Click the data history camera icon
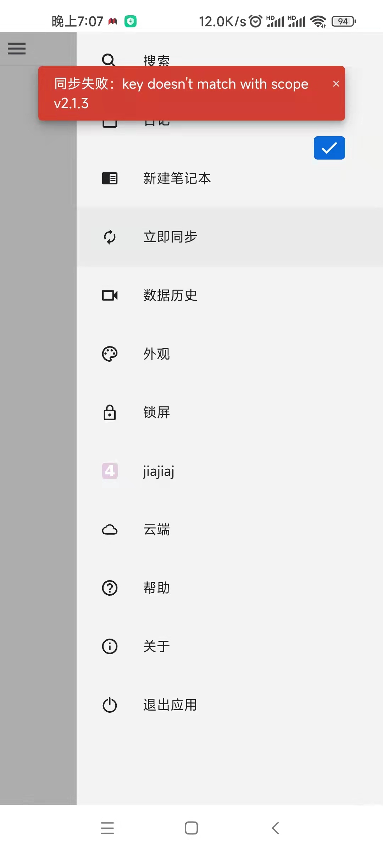The image size is (383, 851). 110,295
